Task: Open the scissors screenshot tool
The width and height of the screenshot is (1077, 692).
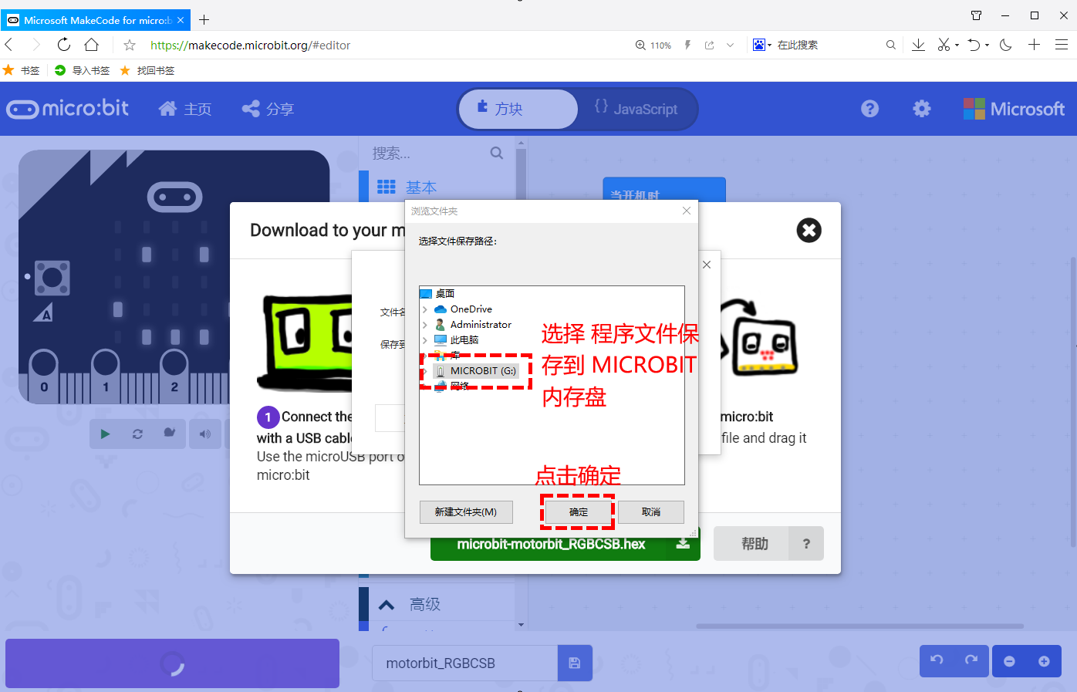Action: pyautogui.click(x=944, y=45)
